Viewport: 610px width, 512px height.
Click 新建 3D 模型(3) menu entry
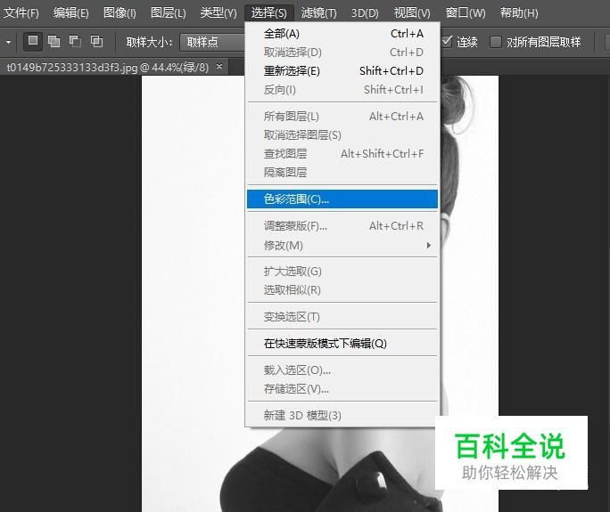point(342,415)
